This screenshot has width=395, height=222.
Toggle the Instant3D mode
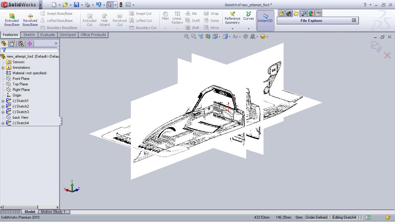tap(265, 20)
